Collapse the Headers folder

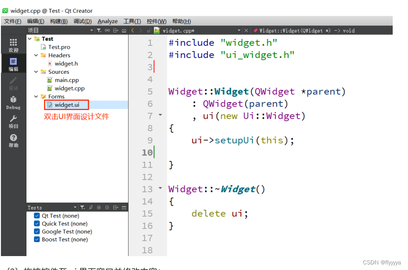click(36, 55)
